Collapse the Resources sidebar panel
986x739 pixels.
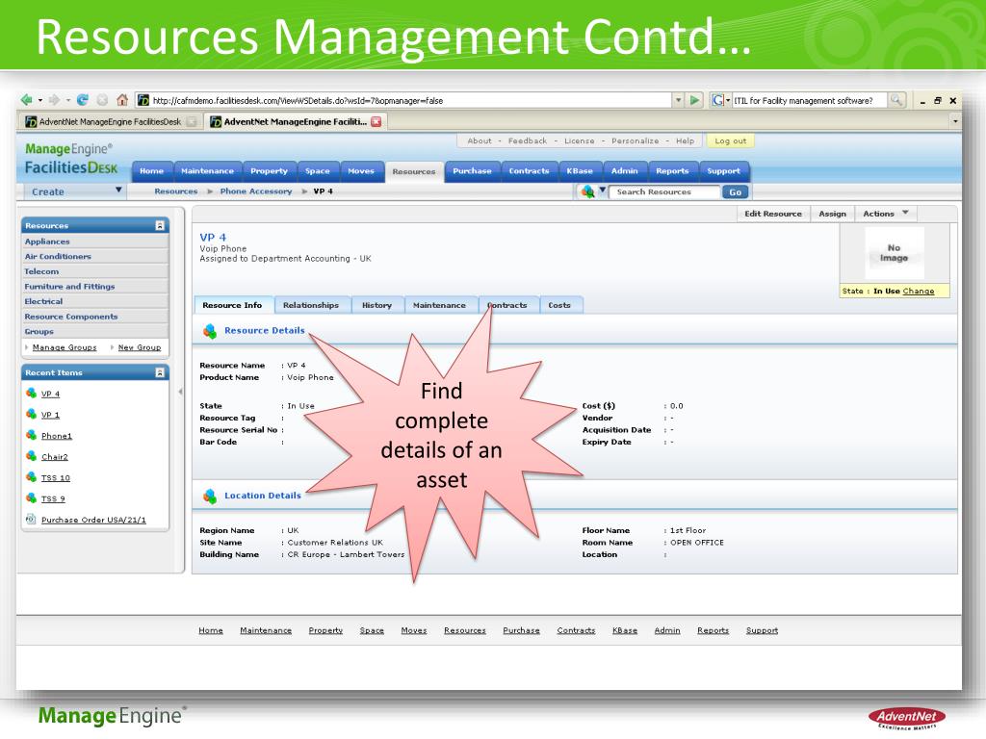160,225
